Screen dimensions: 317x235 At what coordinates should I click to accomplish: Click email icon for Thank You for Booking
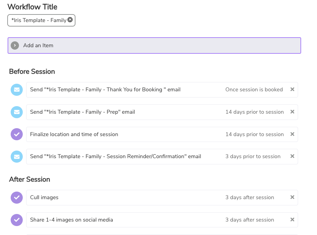[x=17, y=90]
